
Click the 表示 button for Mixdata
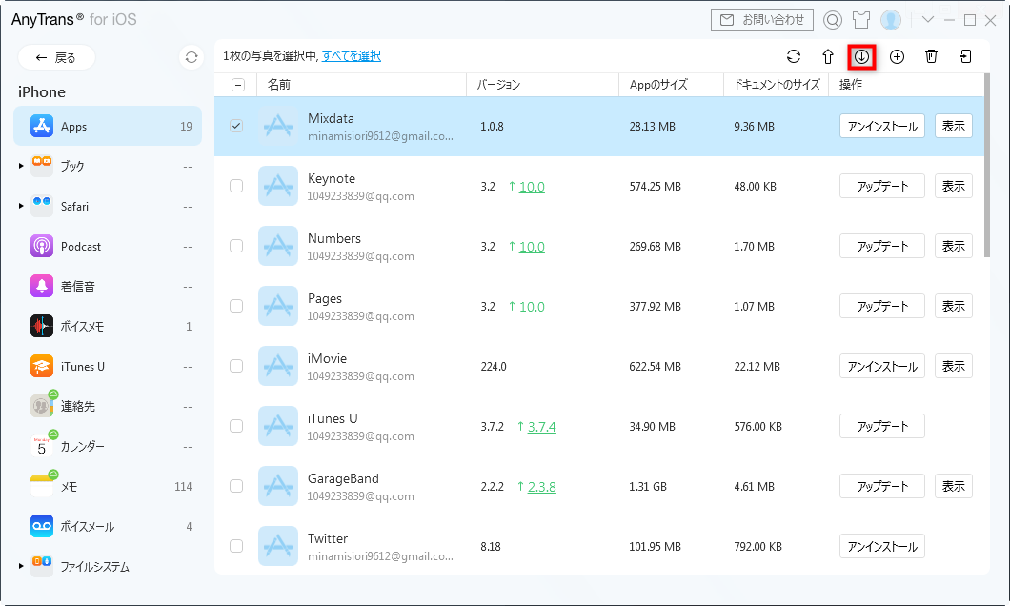pyautogui.click(x=954, y=126)
